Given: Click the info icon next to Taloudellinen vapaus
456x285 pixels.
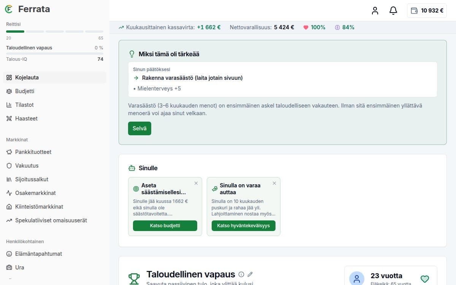Looking at the screenshot, I should point(241,274).
